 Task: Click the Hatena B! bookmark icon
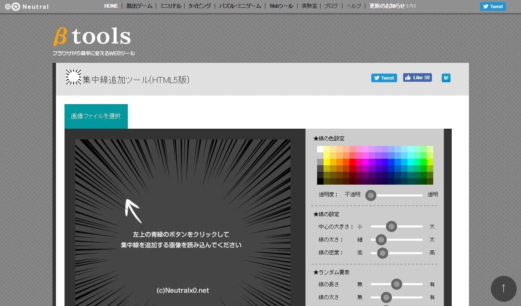click(x=446, y=78)
